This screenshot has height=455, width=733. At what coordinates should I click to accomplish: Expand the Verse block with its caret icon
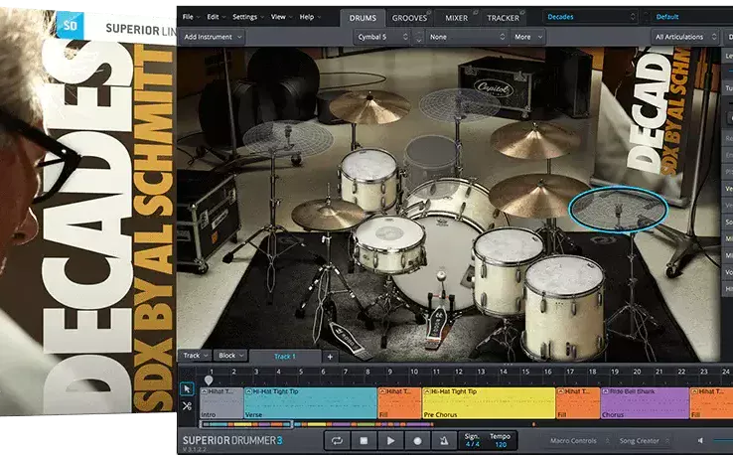[x=248, y=391]
